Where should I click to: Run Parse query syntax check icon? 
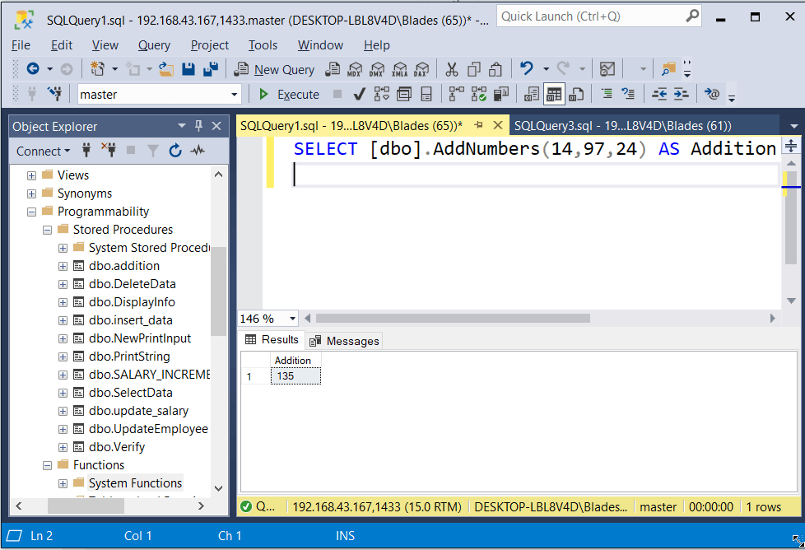tap(360, 94)
